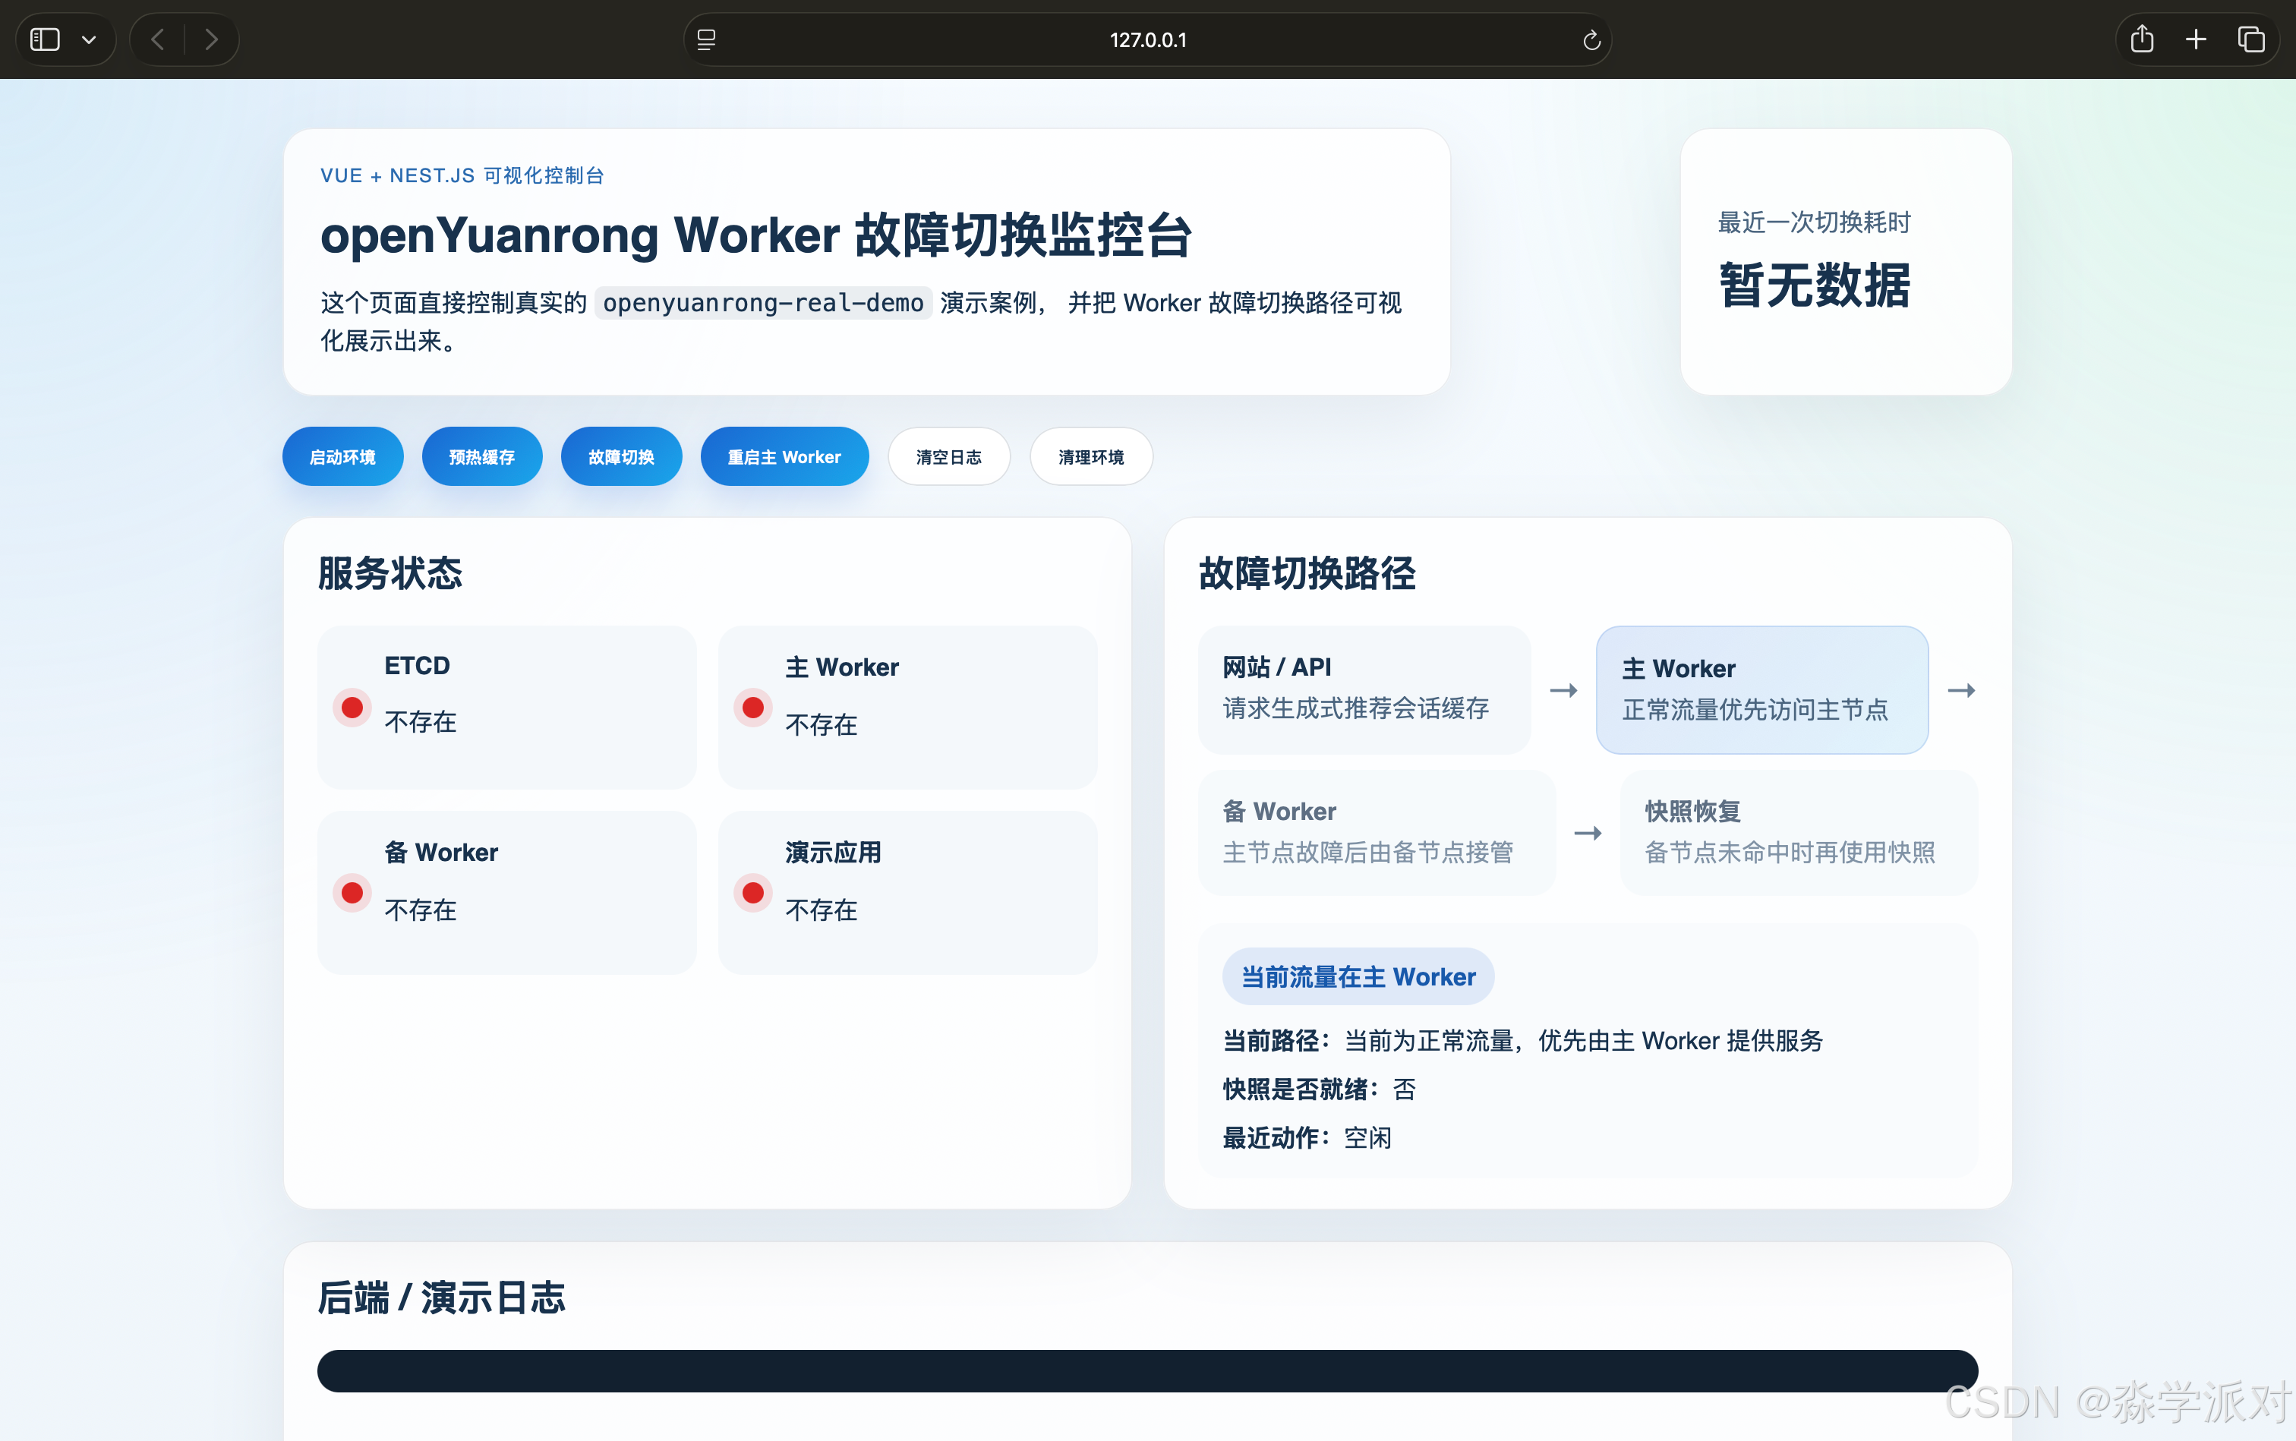Open a new tab with plus icon
2296x1441 pixels.
[2196, 39]
